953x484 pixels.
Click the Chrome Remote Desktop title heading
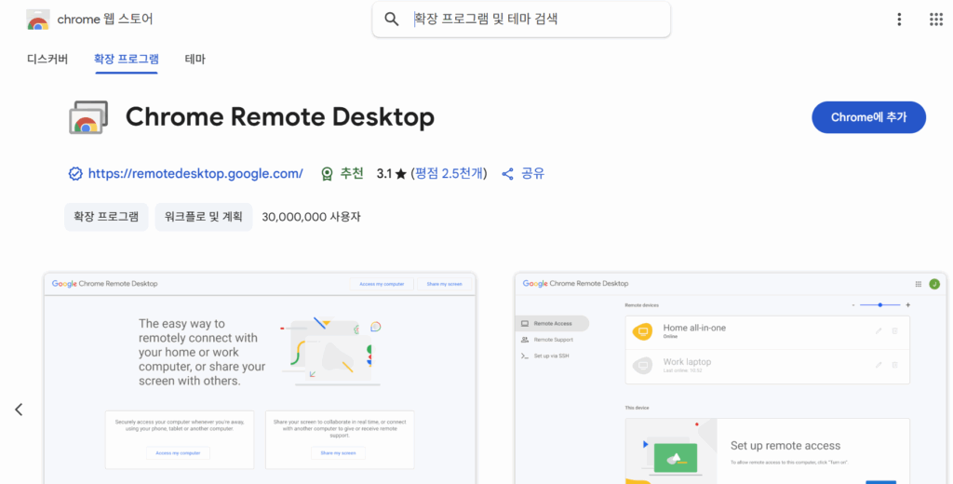click(280, 117)
